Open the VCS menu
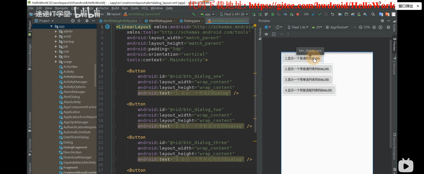 [145, 8]
